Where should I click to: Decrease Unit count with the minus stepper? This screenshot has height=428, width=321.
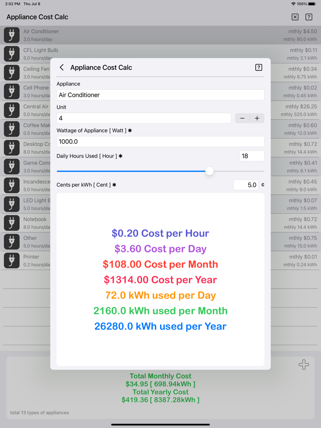(242, 118)
